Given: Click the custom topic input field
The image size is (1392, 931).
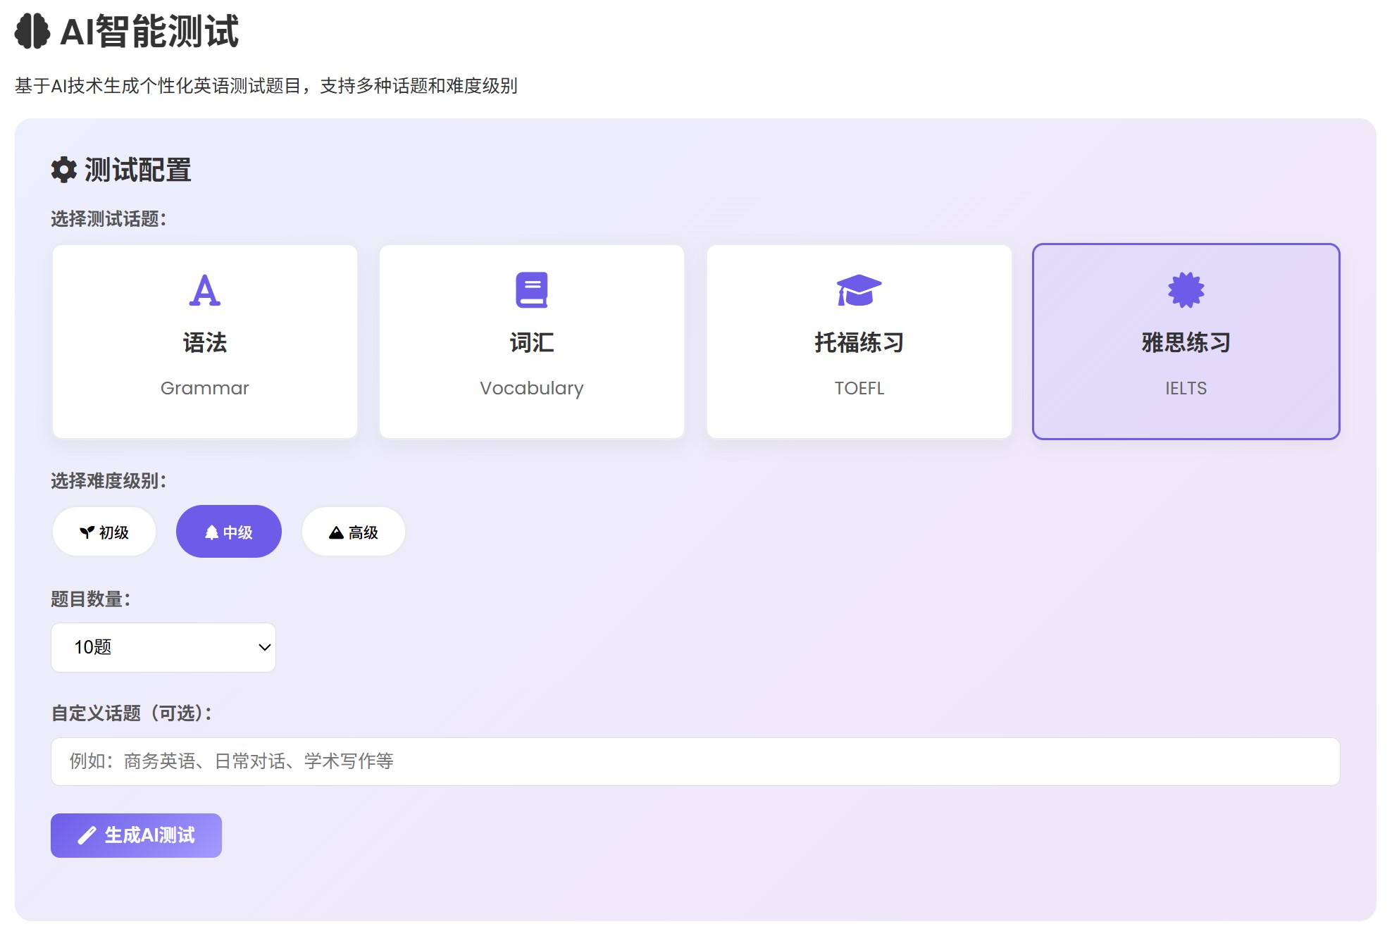Looking at the screenshot, I should click(695, 762).
